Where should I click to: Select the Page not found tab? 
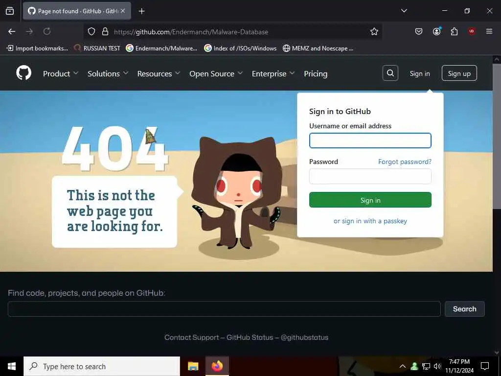click(x=77, y=11)
